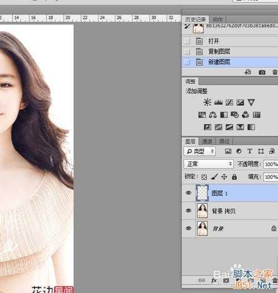This screenshot has height=293, width=278.
Task: Switch to the 通道 tab
Action: click(207, 141)
